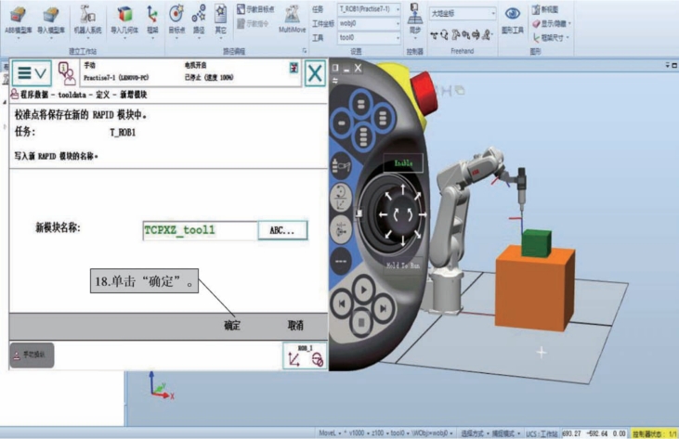Open the 框架 frame tool
The height and width of the screenshot is (439, 679).
pos(152,20)
